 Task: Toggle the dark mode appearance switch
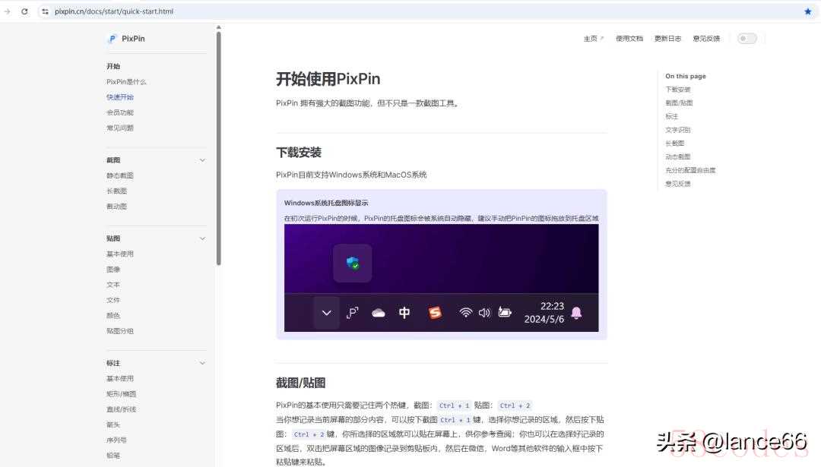click(x=747, y=39)
